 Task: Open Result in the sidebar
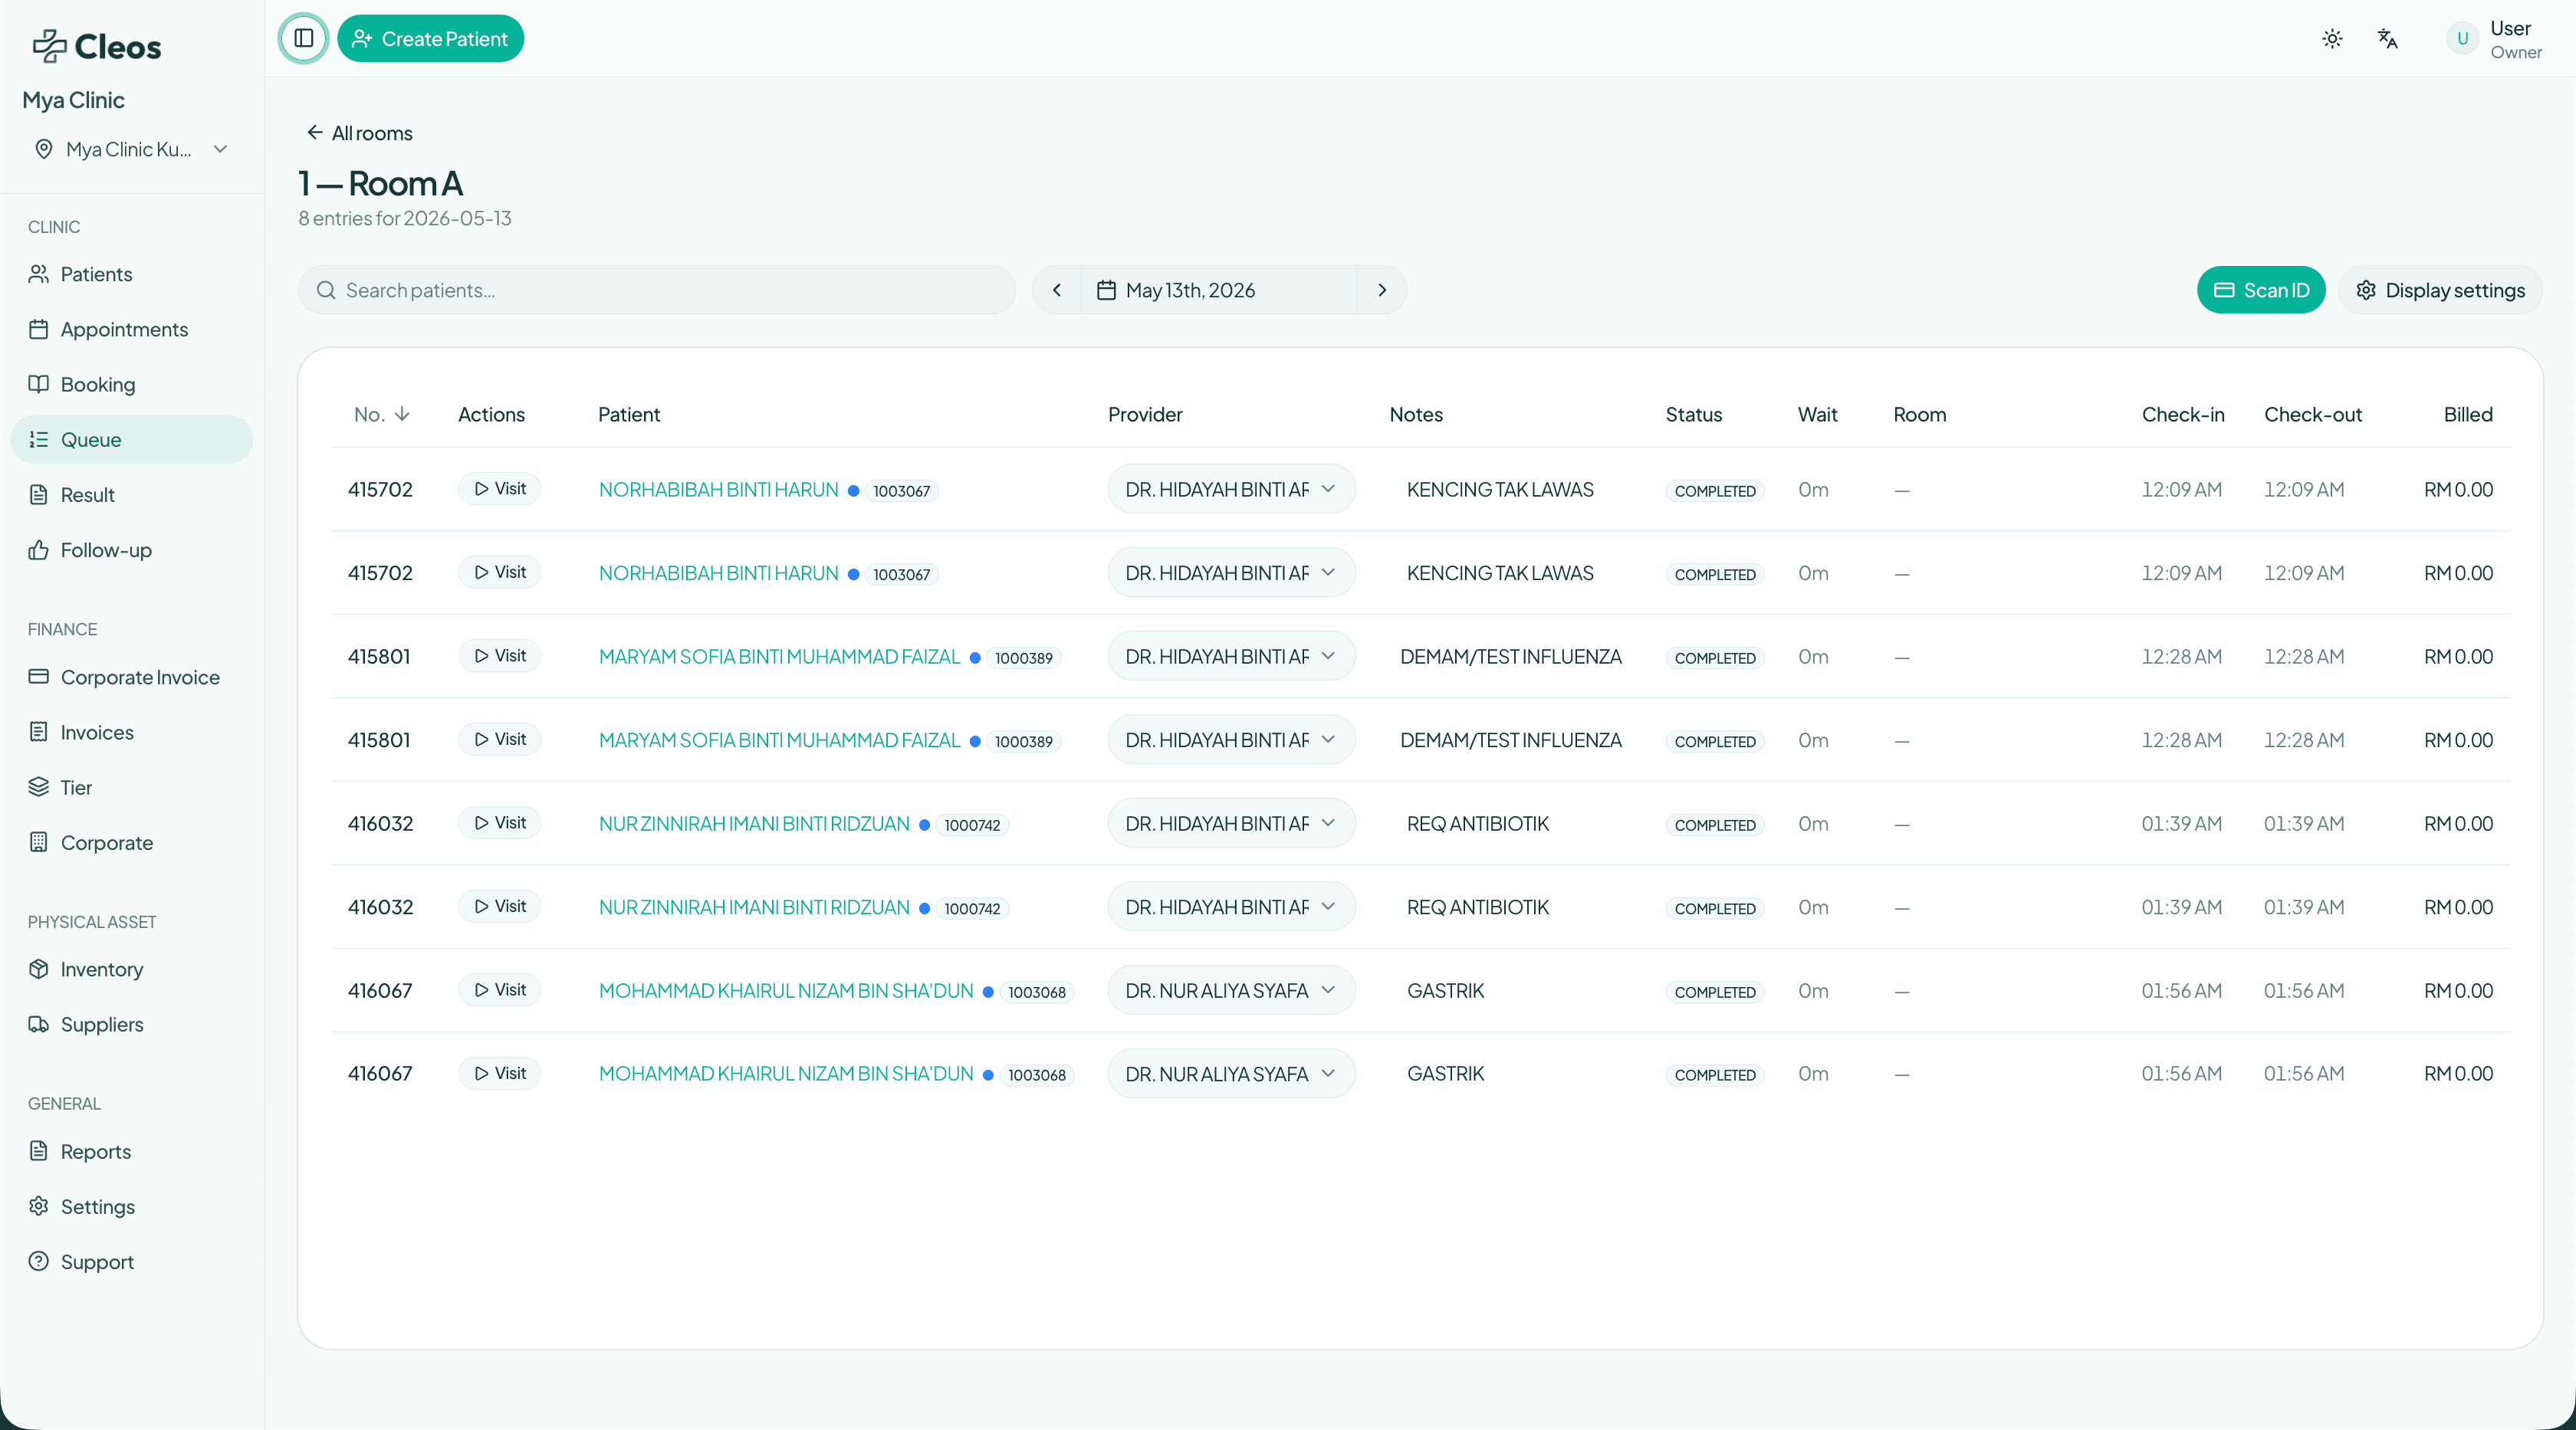[x=131, y=494]
